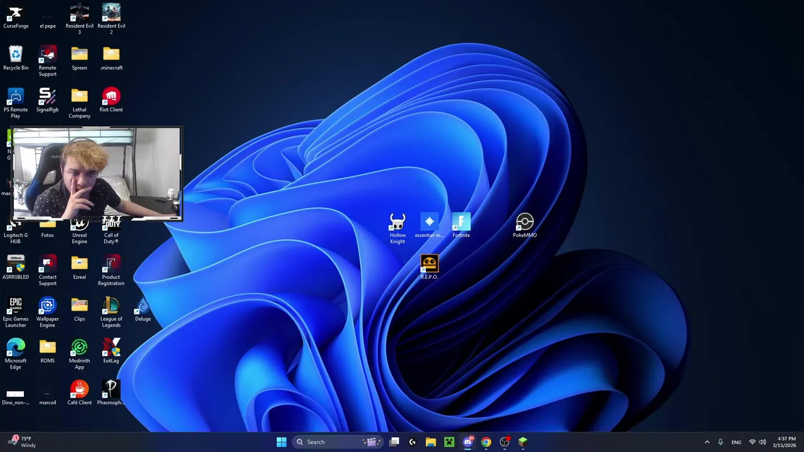
Task: Open the Clips folder
Action: (x=79, y=309)
